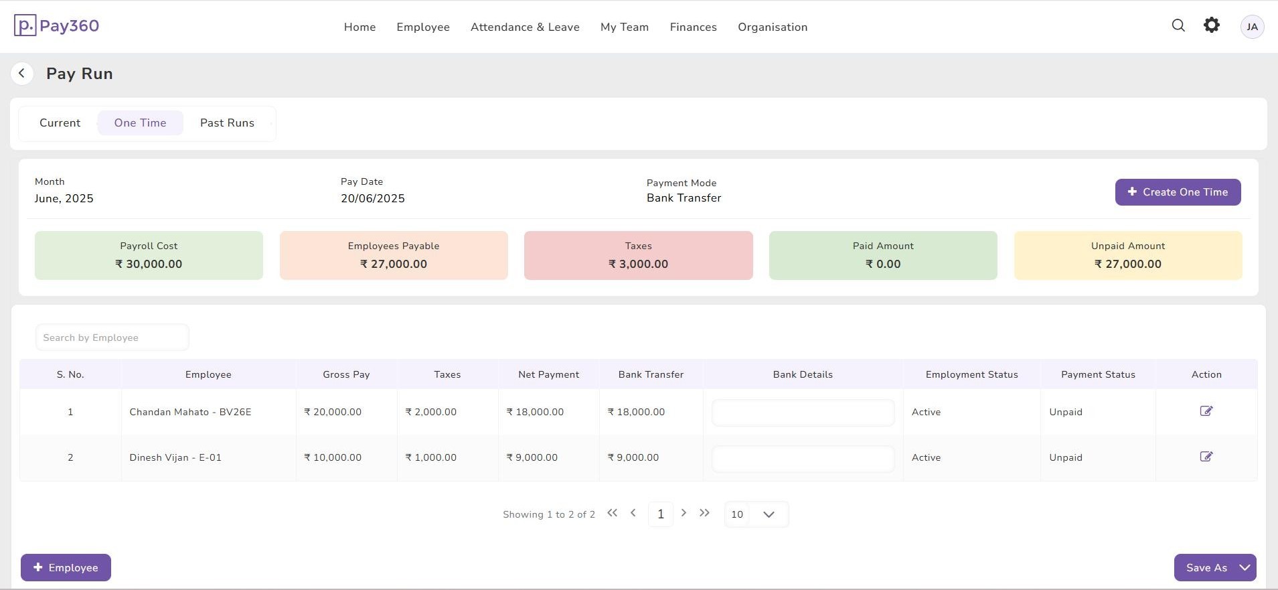Viewport: 1278px width, 590px height.
Task: Click 'Chandan Mahato - BV26E' employee name
Action: (x=190, y=412)
